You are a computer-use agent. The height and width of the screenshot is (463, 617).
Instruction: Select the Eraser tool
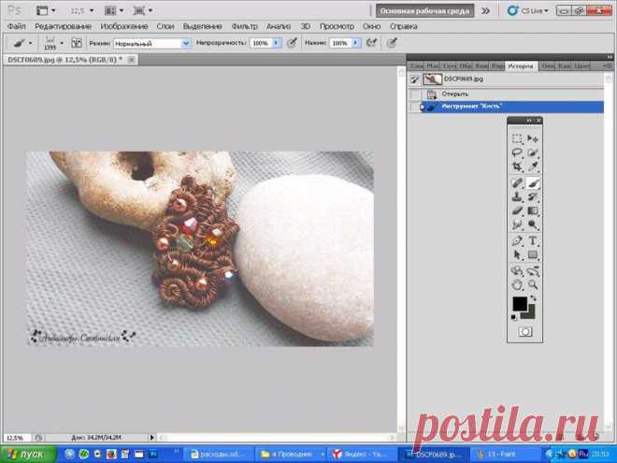517,211
